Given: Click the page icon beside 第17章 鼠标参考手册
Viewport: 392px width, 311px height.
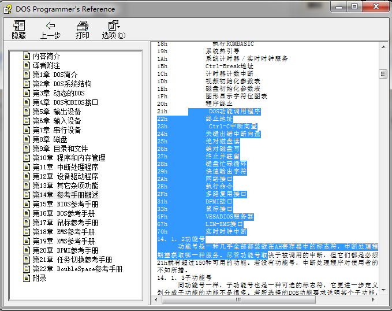Looking at the screenshot, I should (27, 223).
